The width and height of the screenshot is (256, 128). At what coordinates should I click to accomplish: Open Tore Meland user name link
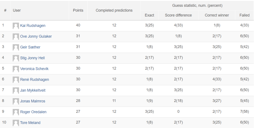tap(30, 123)
